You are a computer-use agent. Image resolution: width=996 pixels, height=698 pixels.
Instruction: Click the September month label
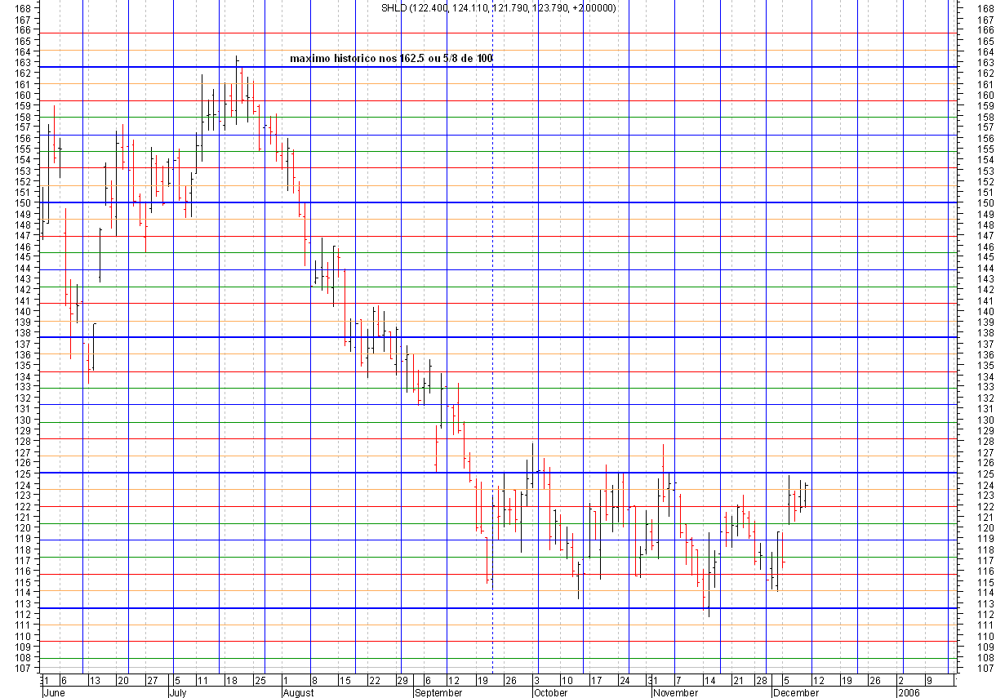tap(440, 692)
